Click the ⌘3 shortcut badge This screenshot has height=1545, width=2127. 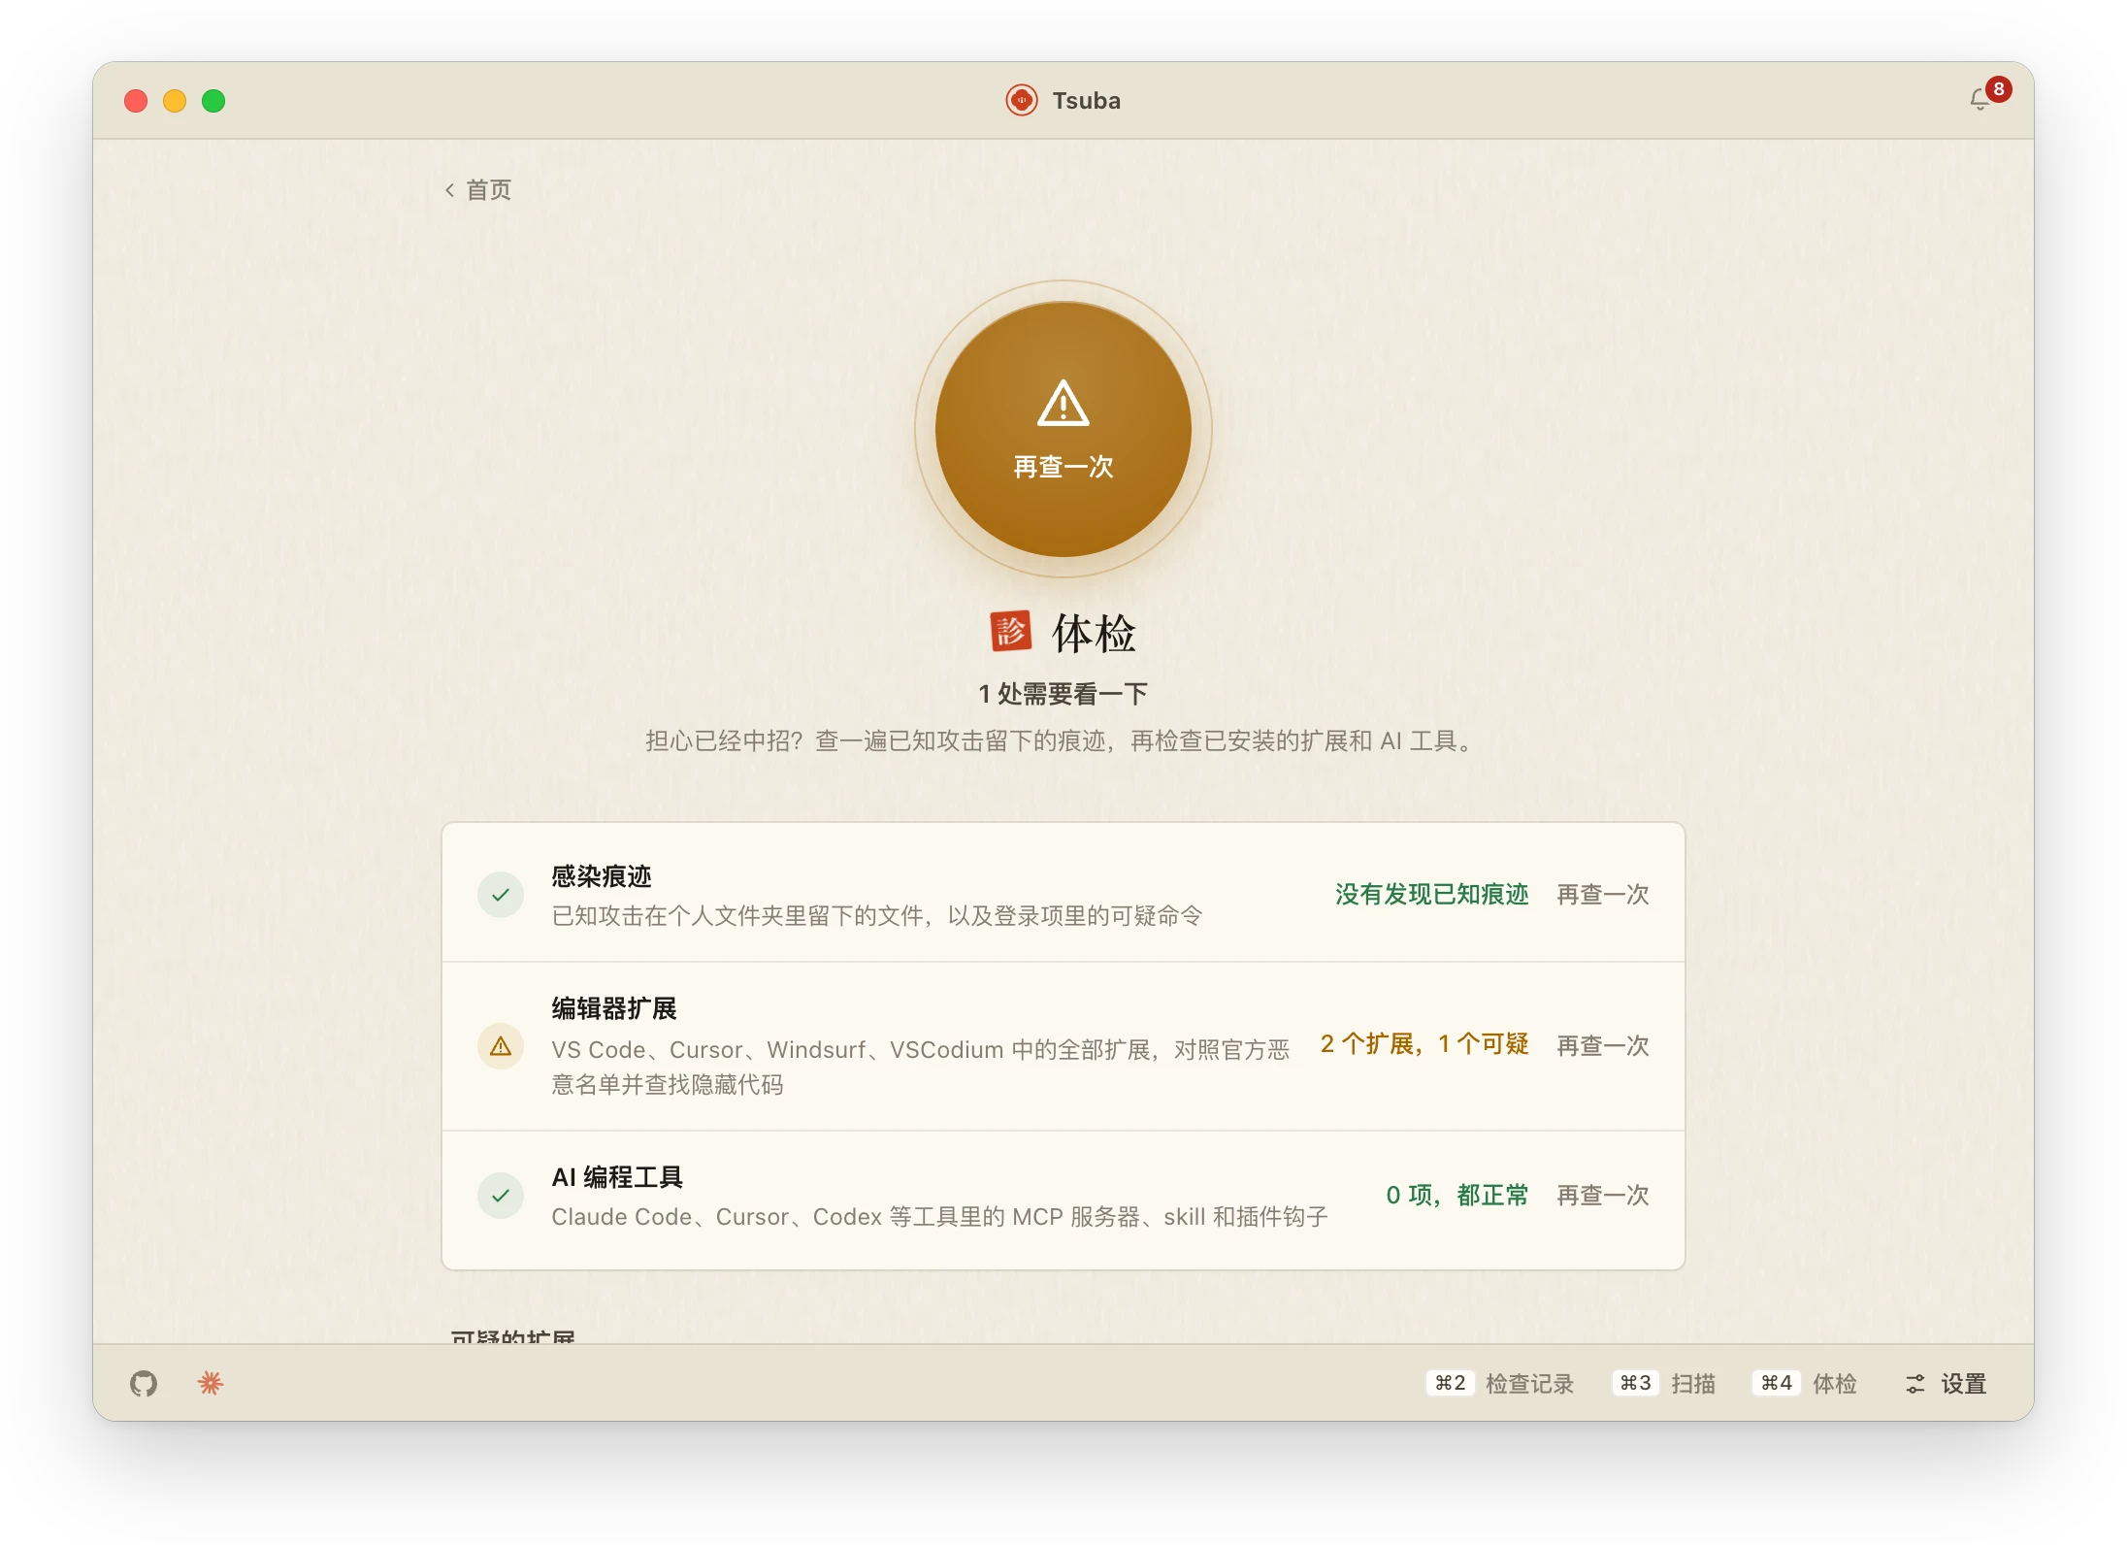point(1635,1383)
